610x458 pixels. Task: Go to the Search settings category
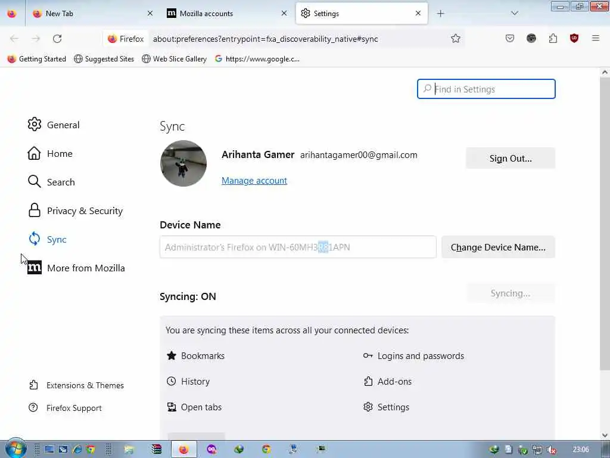pyautogui.click(x=51, y=182)
